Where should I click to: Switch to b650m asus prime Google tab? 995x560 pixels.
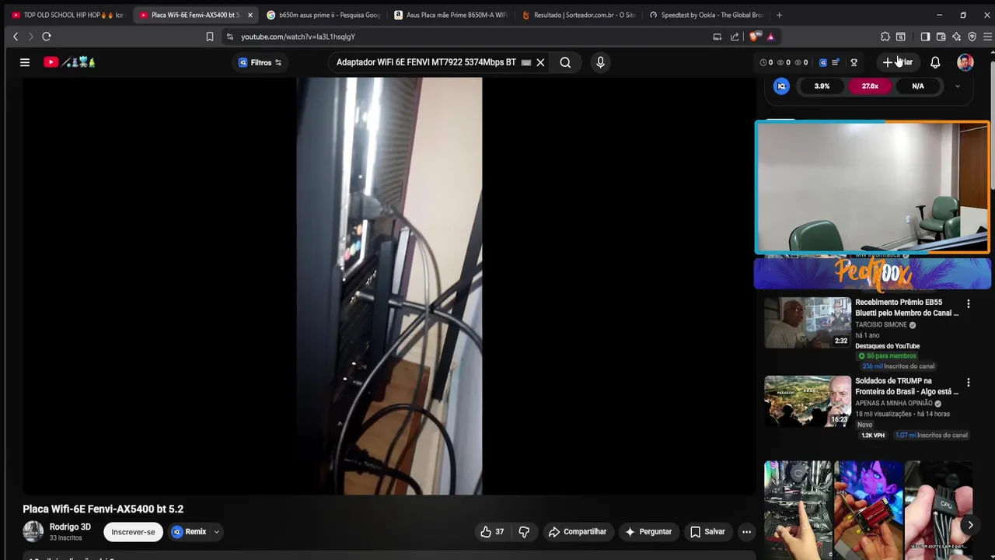323,15
